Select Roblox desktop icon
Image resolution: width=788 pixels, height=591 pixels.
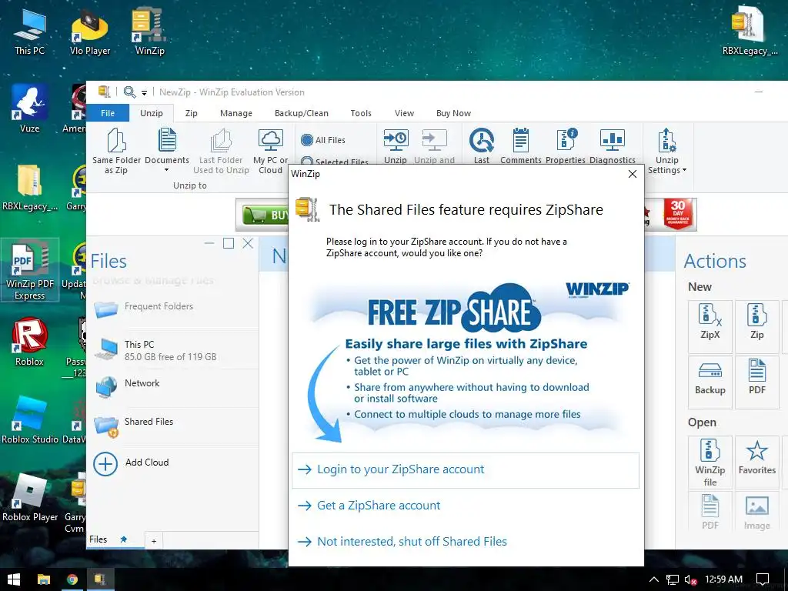tap(30, 342)
